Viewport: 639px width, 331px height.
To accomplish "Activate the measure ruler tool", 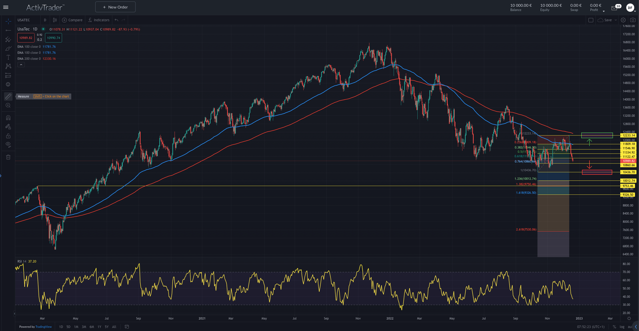I will point(8,96).
